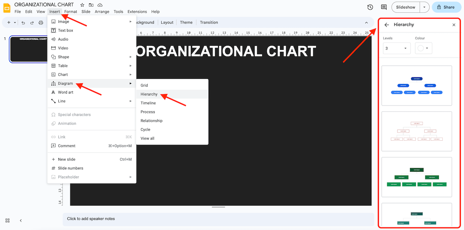464x230 pixels.
Task: Open Table submenu in Insert menu
Action: click(x=92, y=66)
